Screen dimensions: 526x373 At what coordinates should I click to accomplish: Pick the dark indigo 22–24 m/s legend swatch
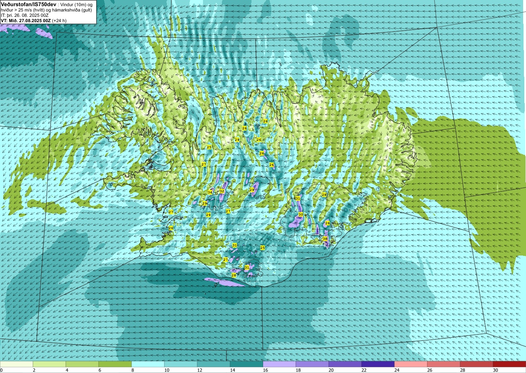(x=378, y=364)
